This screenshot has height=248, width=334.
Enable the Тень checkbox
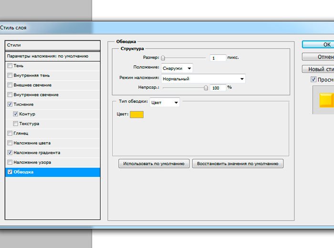tap(10, 66)
